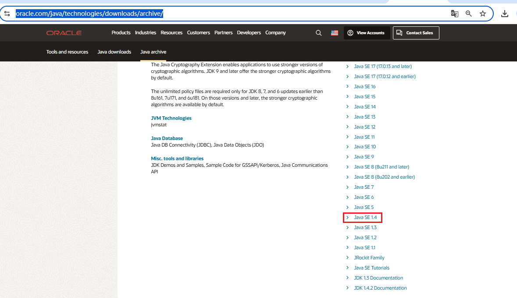Screen dimensions: 517x298
Task: Open the Java SE 5 archive link
Action: pyautogui.click(x=364, y=207)
